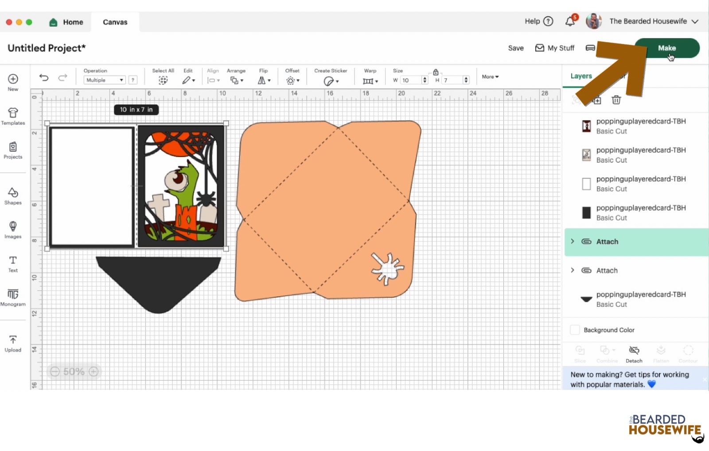Zoom out with minus button

55,372
